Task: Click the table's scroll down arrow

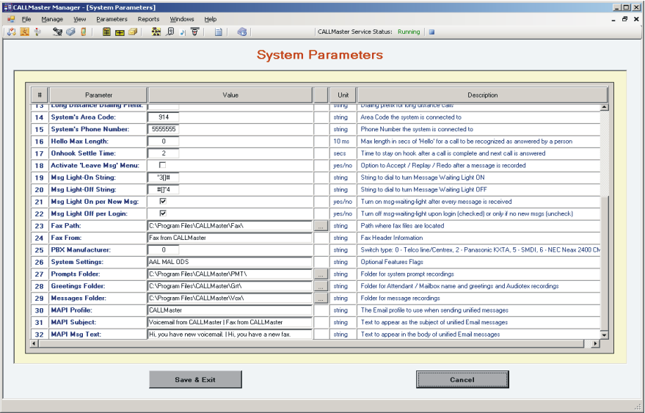Action: 604,335
